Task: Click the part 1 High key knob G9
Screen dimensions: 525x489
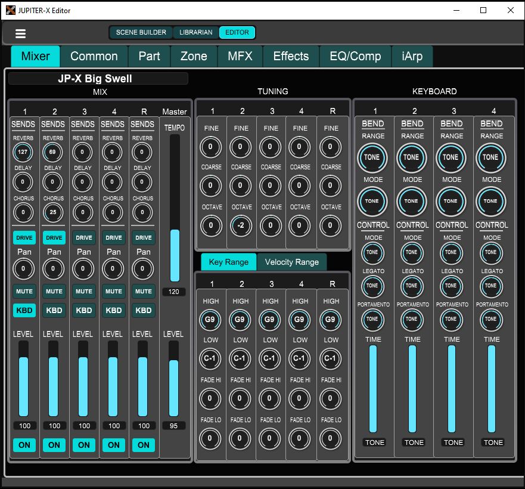Action: pyautogui.click(x=210, y=320)
